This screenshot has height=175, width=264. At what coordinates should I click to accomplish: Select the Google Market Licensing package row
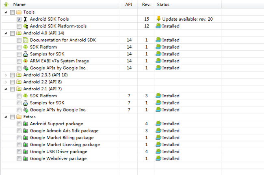111,145
